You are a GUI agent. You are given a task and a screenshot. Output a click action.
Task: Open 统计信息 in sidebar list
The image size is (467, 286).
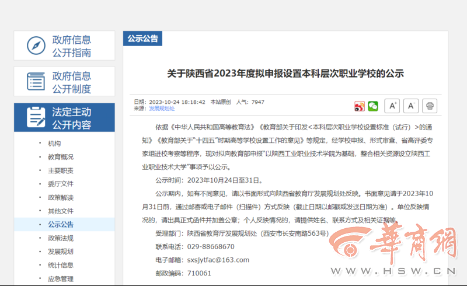click(x=61, y=265)
